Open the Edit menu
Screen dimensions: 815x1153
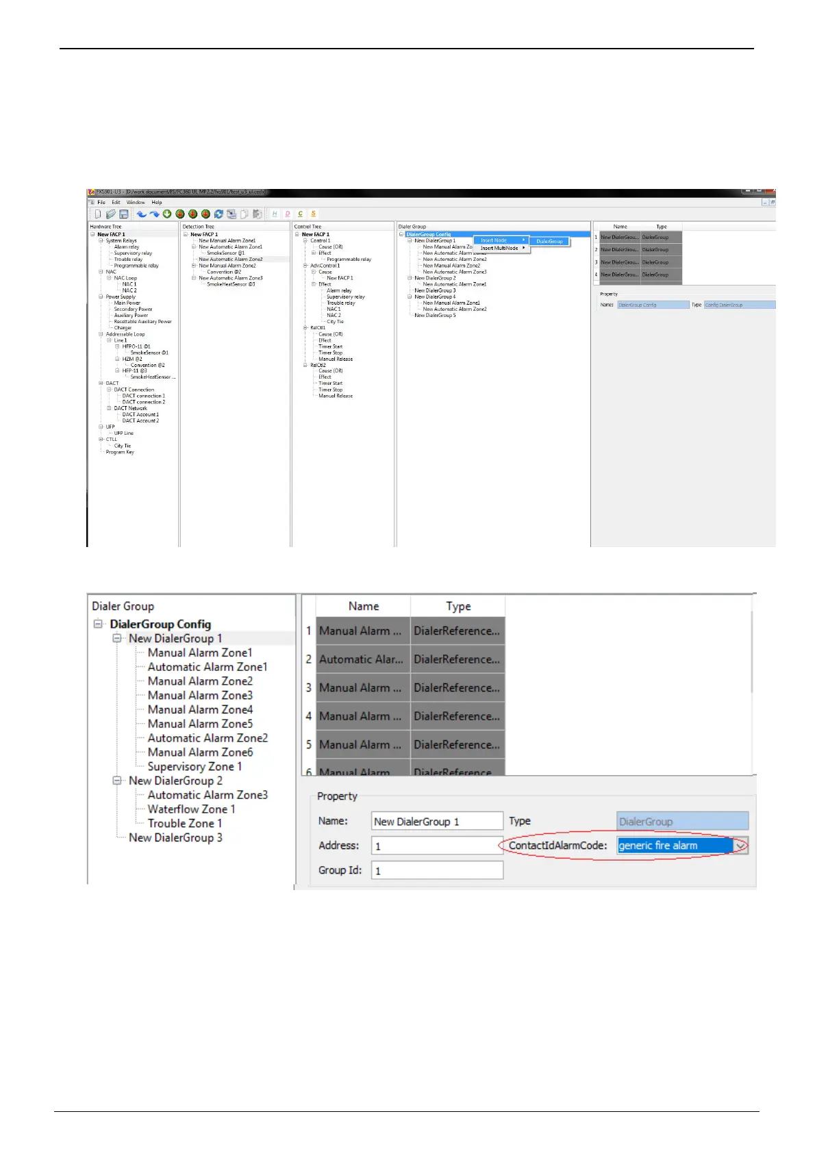[x=116, y=203]
